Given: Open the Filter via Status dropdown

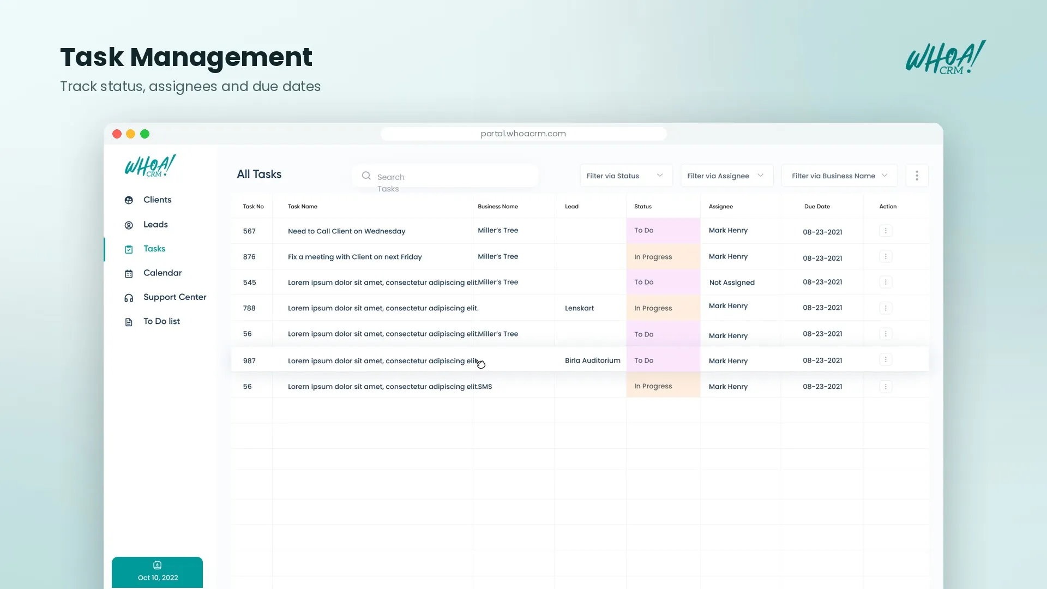Looking at the screenshot, I should pos(626,176).
